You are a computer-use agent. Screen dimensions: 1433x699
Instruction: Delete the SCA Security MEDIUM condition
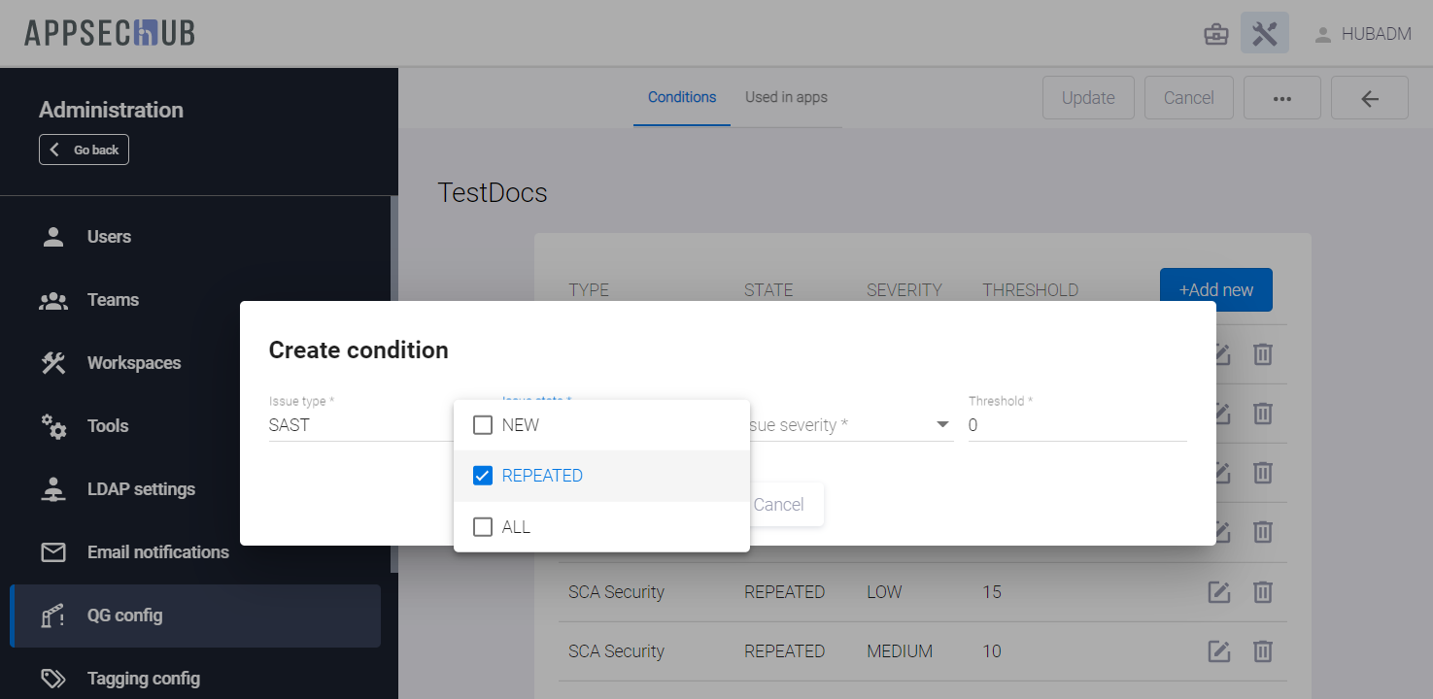(x=1262, y=651)
